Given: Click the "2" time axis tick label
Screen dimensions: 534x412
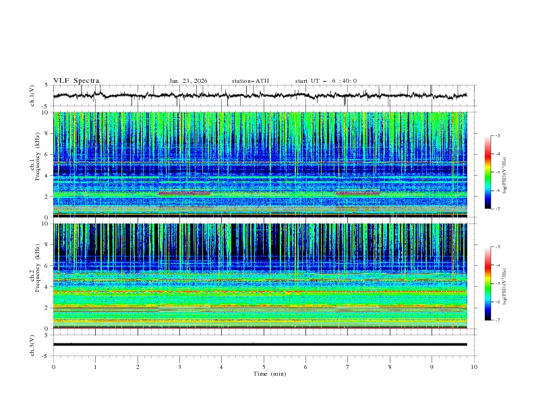Looking at the screenshot, I should point(138,367).
